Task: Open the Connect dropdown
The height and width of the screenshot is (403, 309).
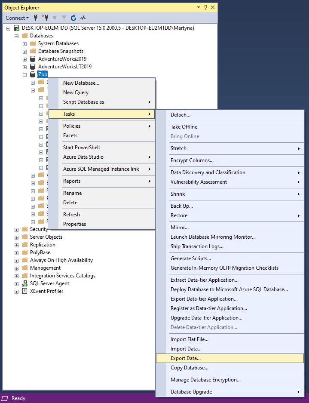Action: pos(17,18)
